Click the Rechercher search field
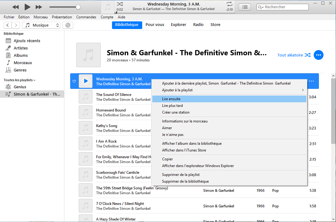 point(282,7)
